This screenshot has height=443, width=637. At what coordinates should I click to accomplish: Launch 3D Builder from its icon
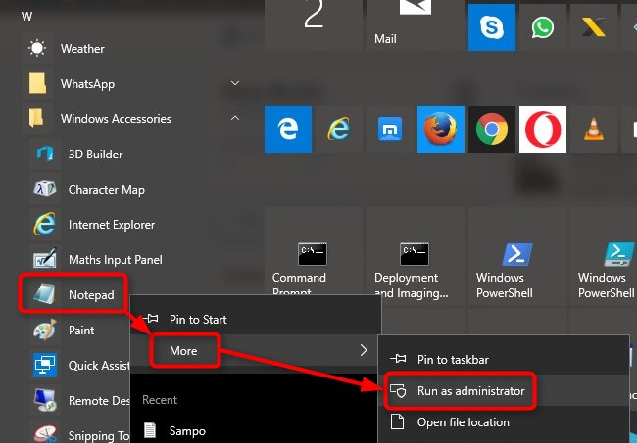point(45,154)
